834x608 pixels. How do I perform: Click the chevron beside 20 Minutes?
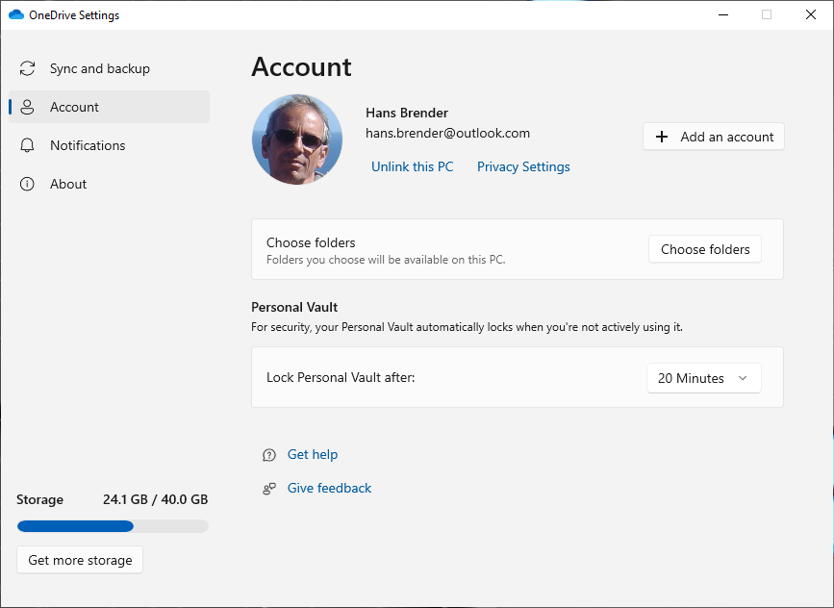(743, 379)
